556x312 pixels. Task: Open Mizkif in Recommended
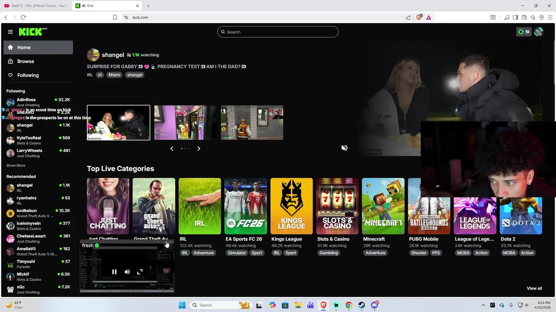pyautogui.click(x=38, y=276)
